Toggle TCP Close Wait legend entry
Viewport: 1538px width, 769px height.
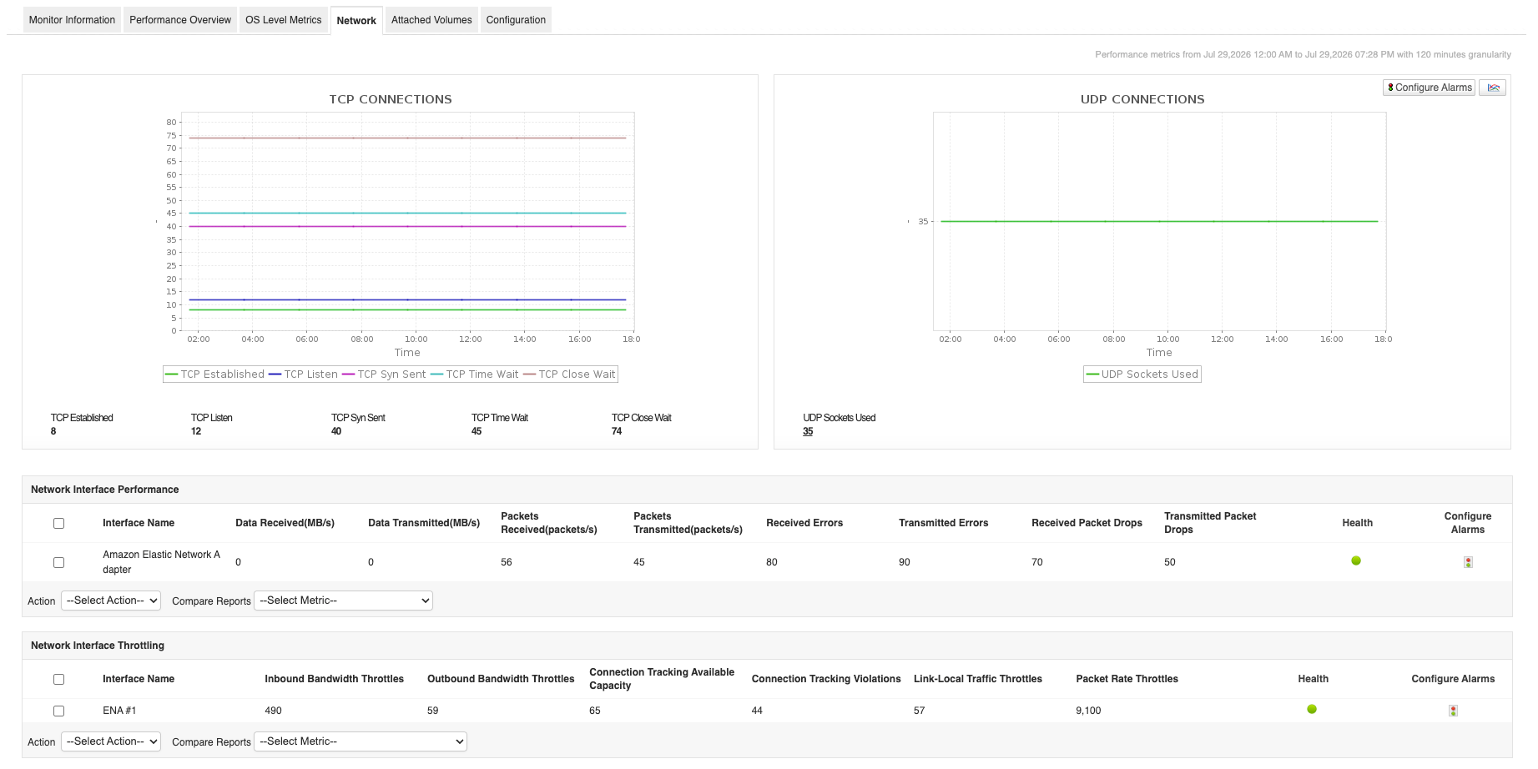tap(569, 374)
